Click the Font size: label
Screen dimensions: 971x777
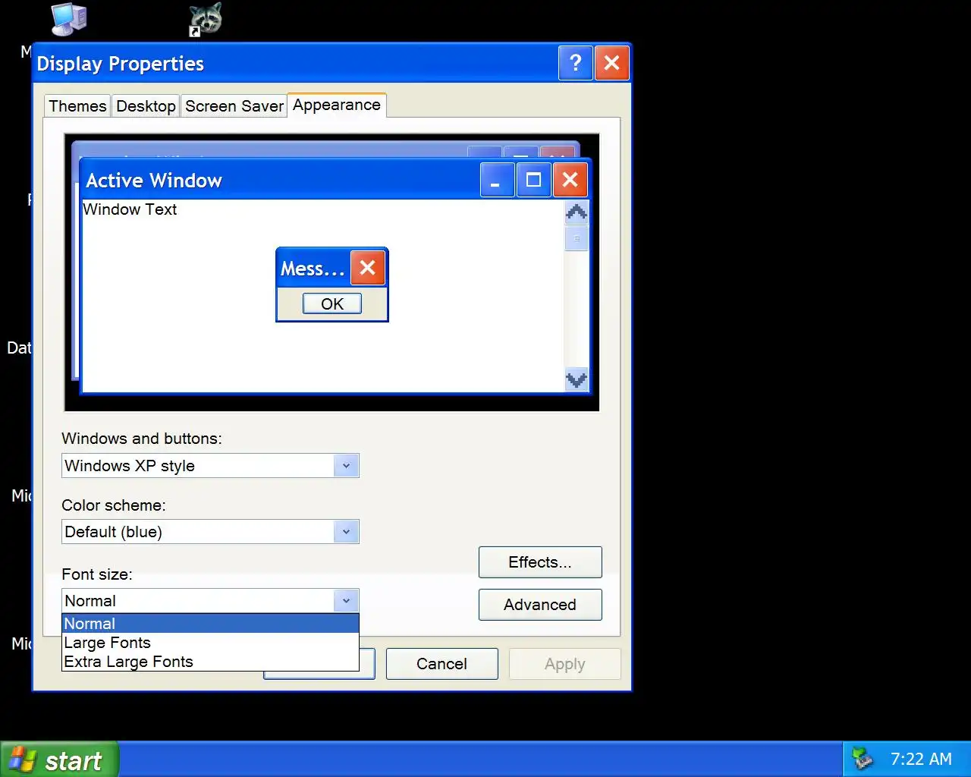click(x=97, y=574)
